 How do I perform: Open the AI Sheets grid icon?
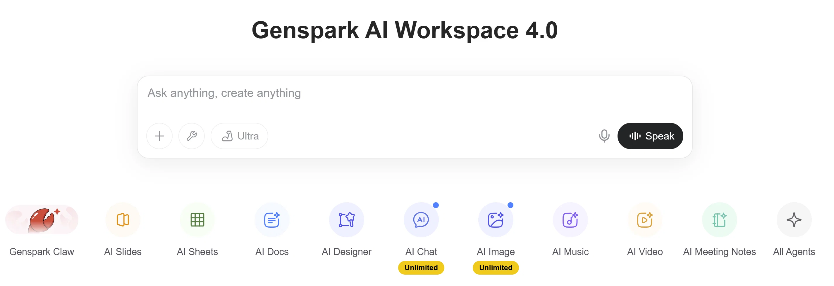tap(197, 220)
